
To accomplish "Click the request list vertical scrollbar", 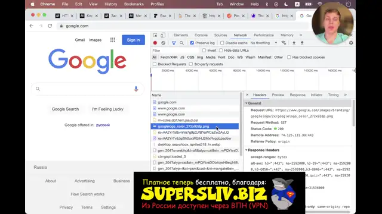I will [241, 124].
